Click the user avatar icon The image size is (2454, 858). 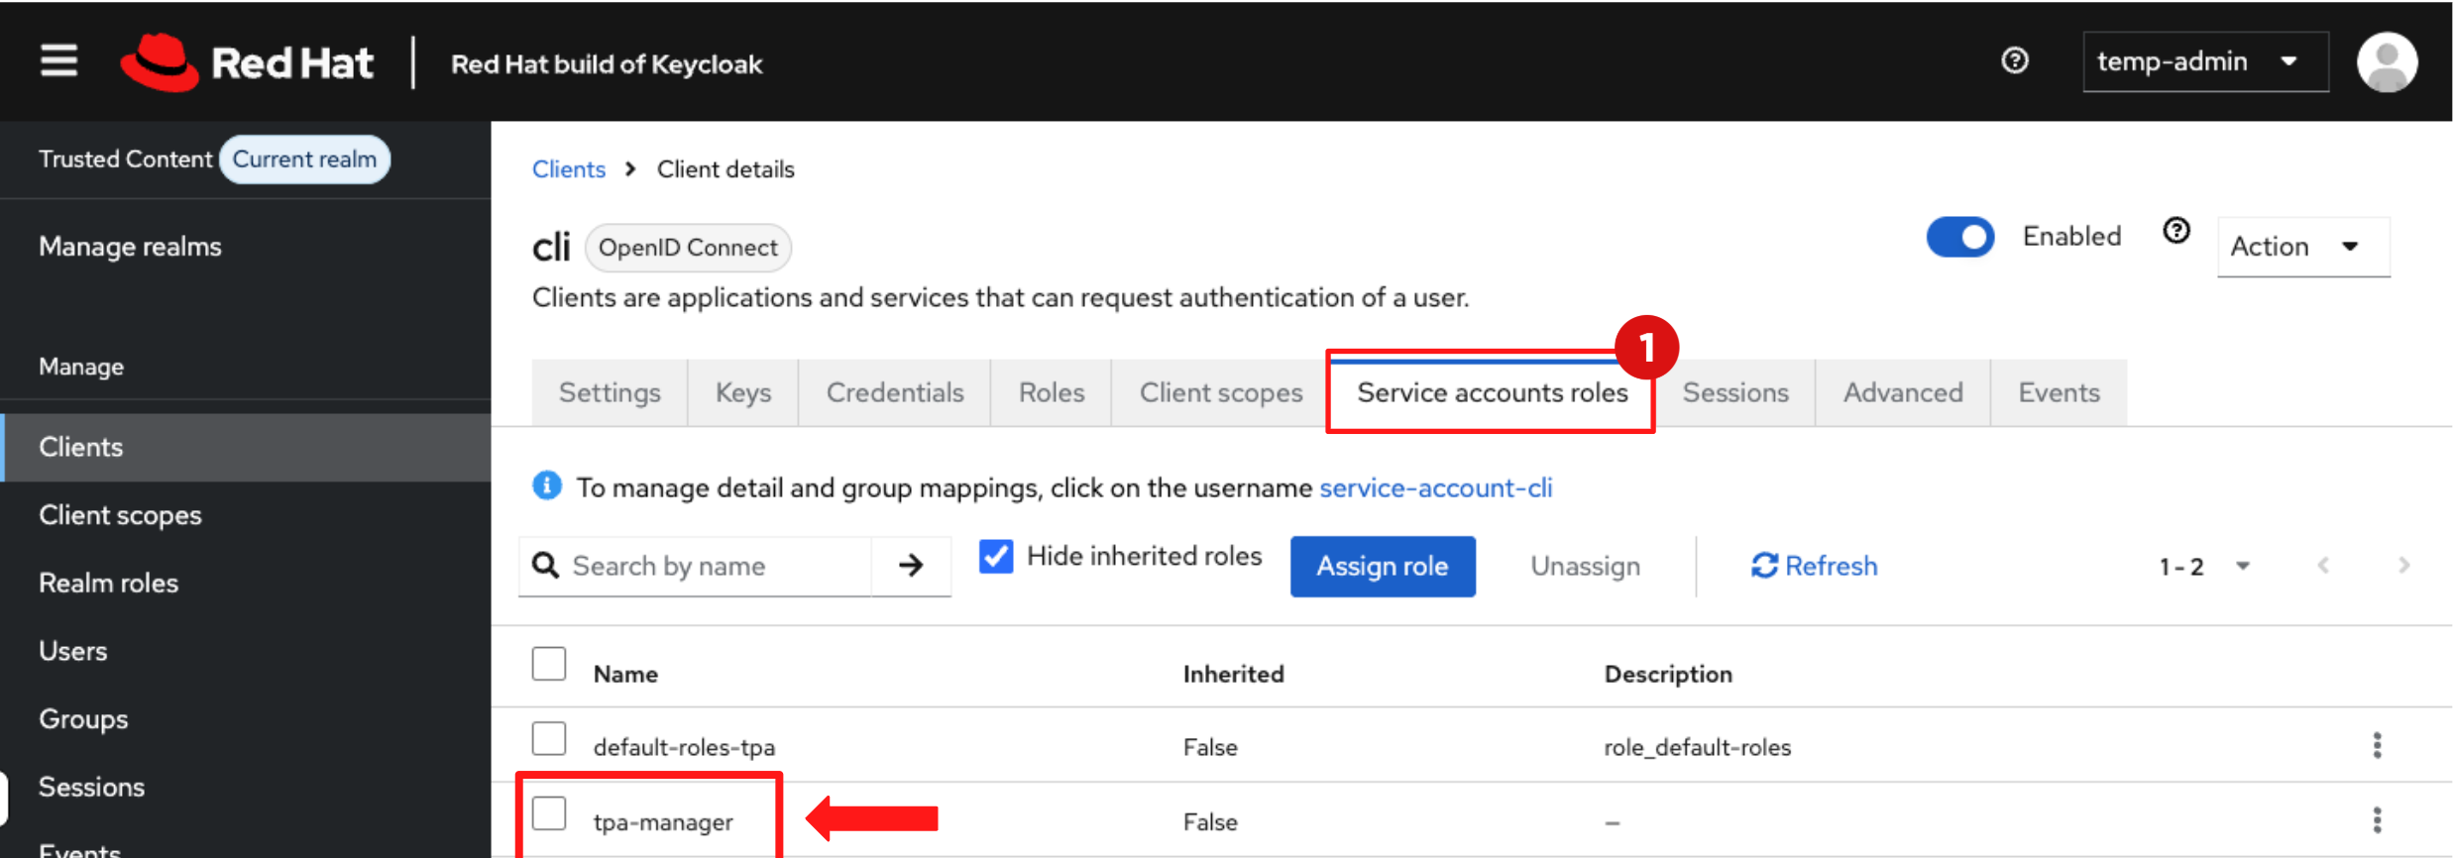pos(2386,61)
